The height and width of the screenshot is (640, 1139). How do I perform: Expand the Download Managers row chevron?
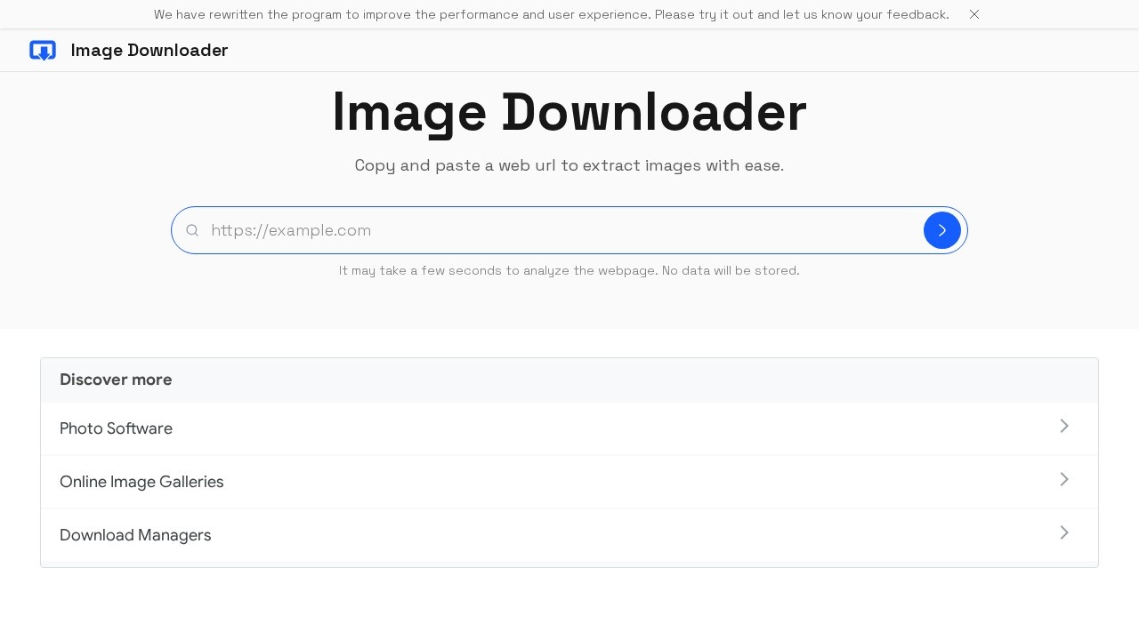(x=1064, y=532)
